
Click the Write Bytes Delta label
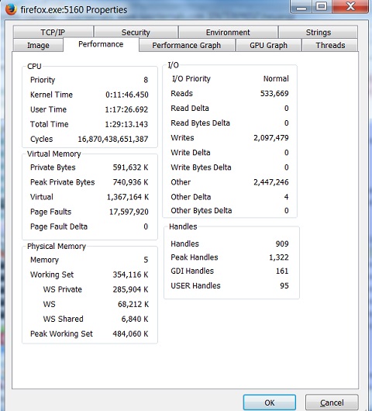(201, 168)
